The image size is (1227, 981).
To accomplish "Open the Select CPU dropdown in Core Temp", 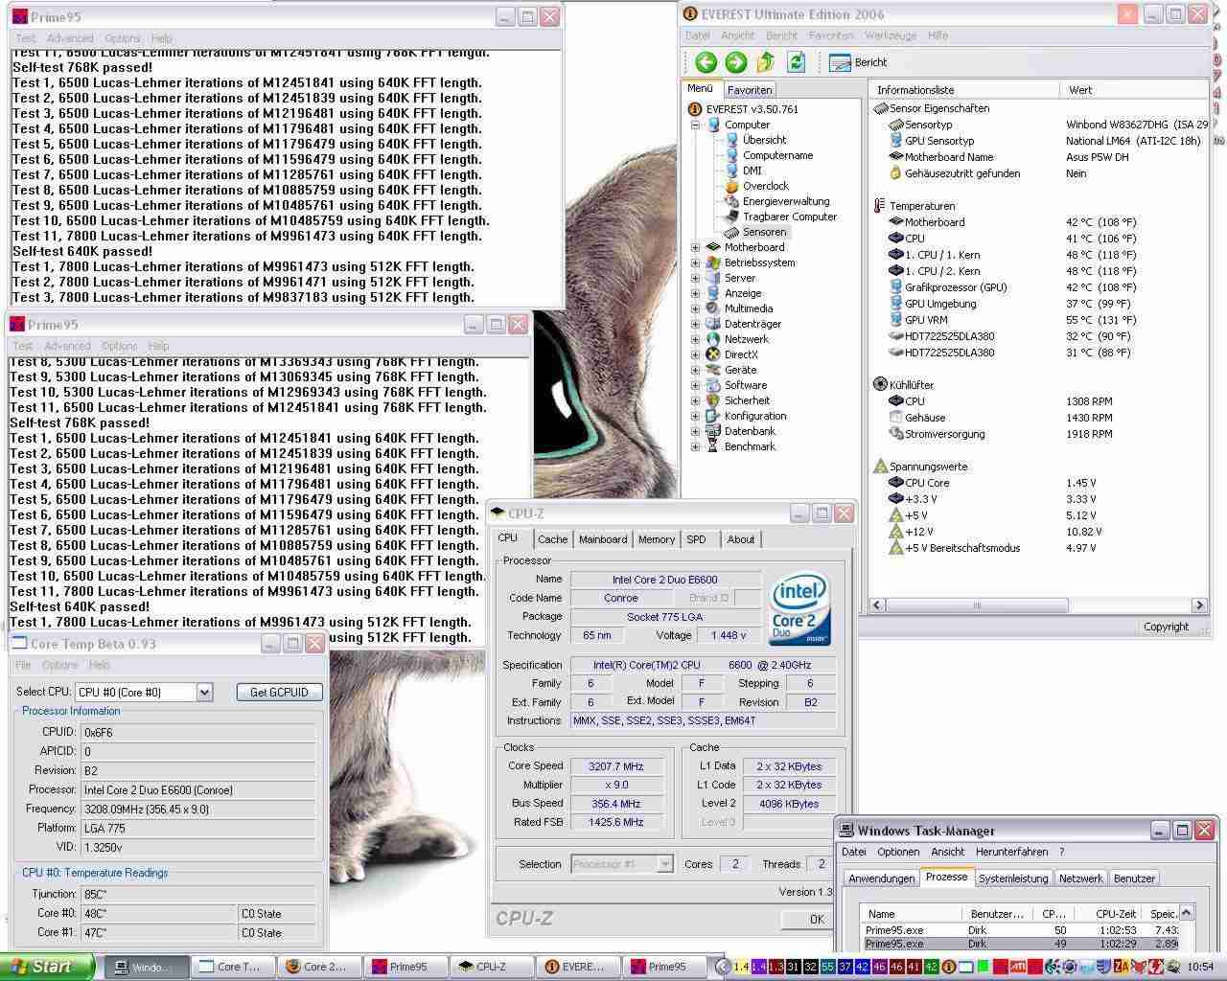I will tap(203, 692).
